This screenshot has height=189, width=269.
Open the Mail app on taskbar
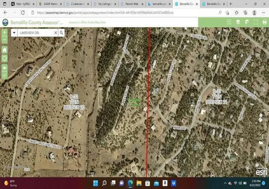tap(156, 183)
